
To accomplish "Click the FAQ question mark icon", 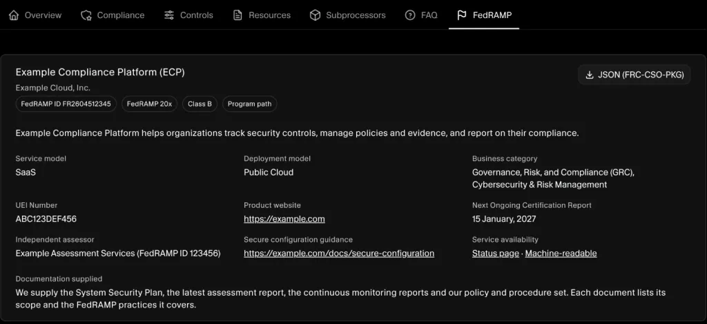I will pyautogui.click(x=410, y=15).
